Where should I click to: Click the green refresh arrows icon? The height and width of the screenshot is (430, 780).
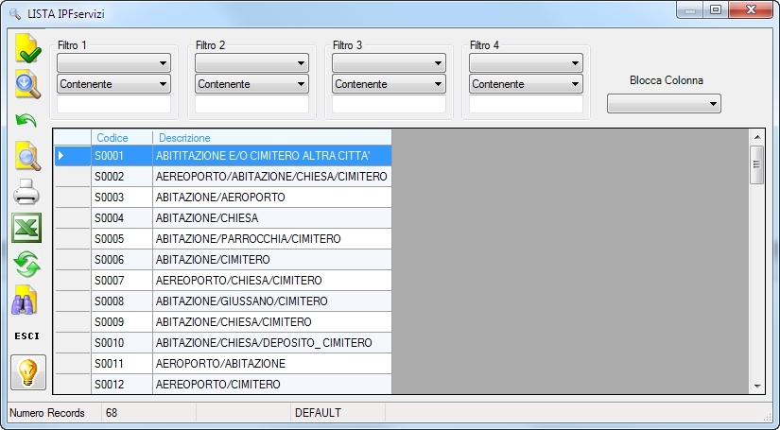click(x=26, y=264)
